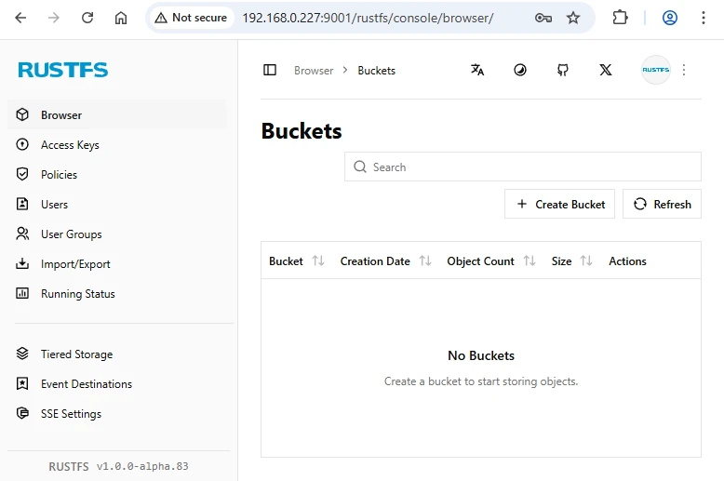Click the bucket Search field

click(523, 167)
